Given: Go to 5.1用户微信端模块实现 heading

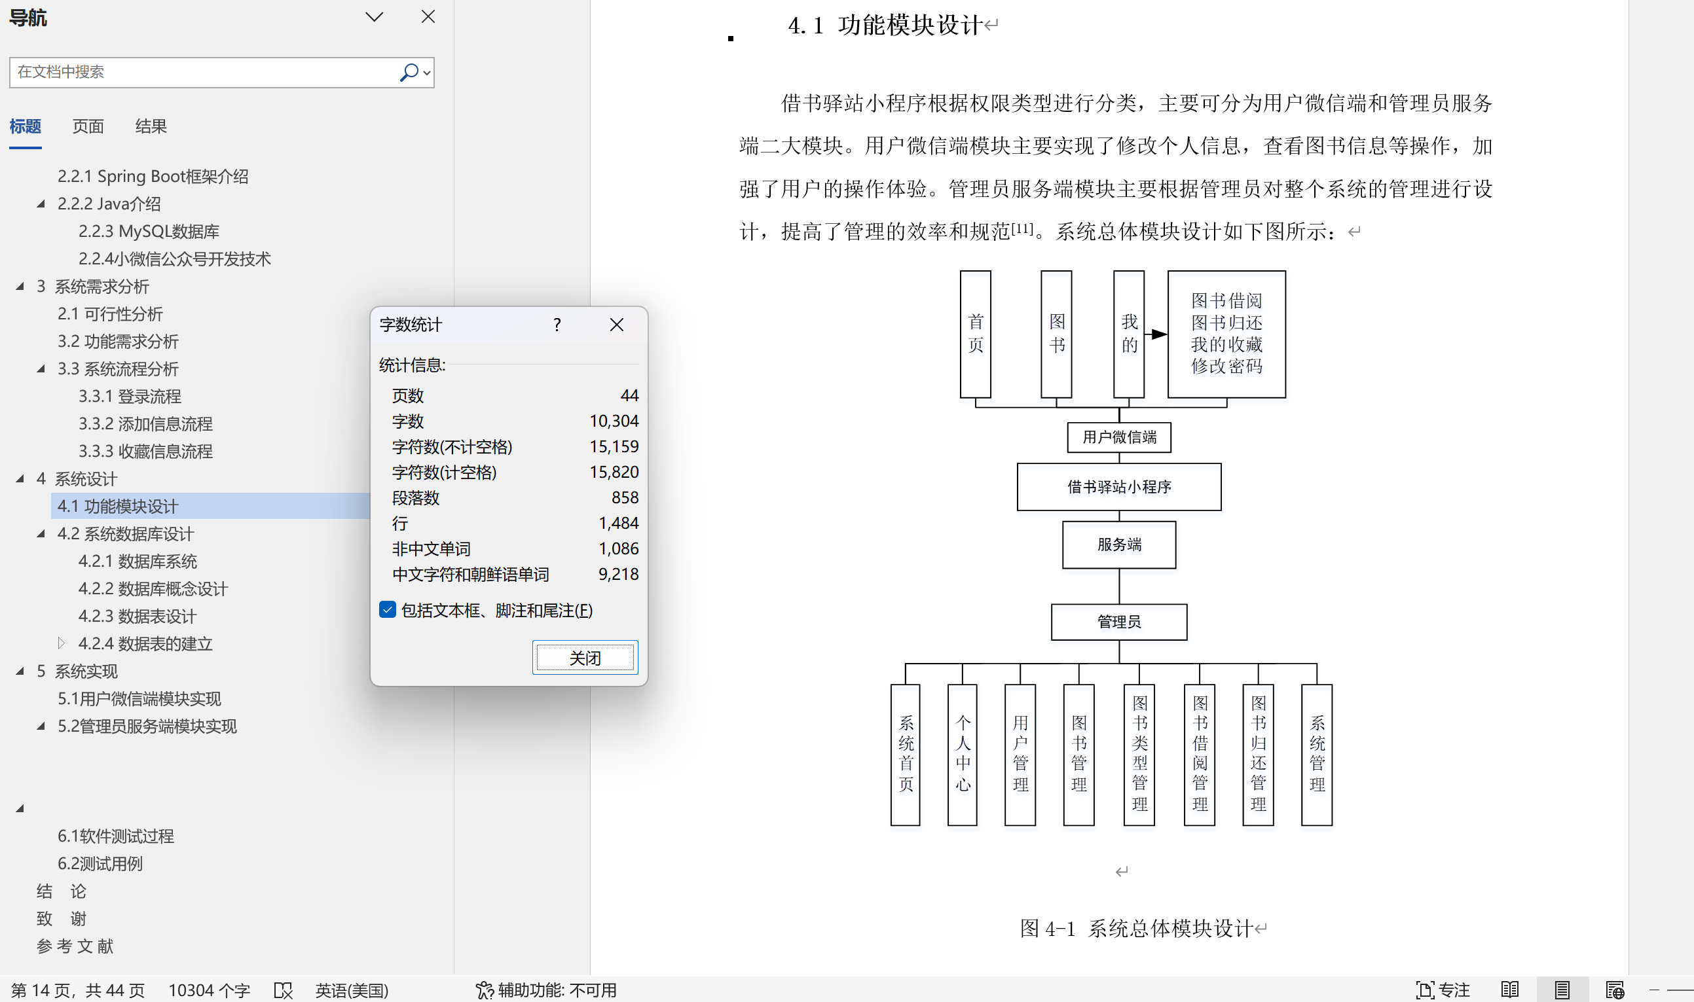Looking at the screenshot, I should 139,699.
